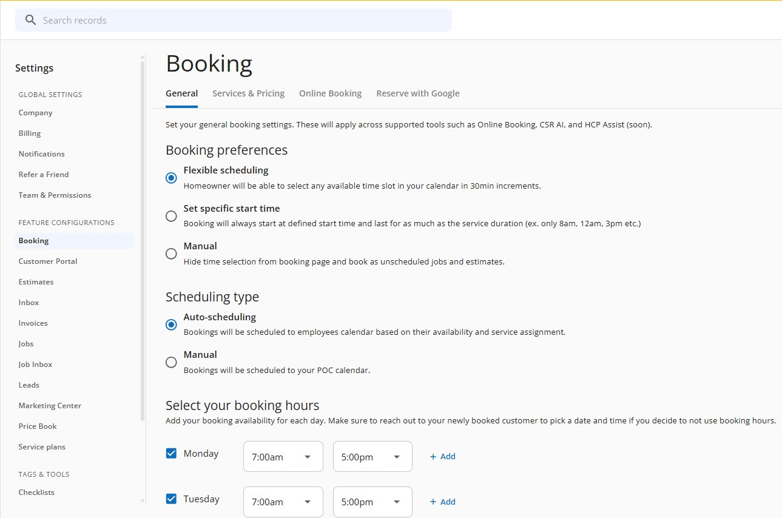Add another time range for Monday
Screen dimensions: 782x518
tap(442, 456)
